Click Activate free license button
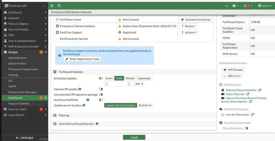The height and width of the screenshot is (141, 275). (x=196, y=20)
